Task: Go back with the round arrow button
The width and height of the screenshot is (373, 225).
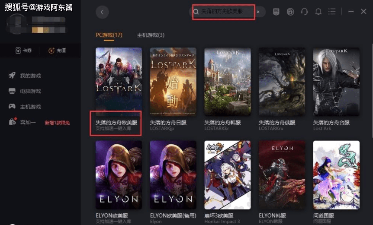Action: [x=102, y=12]
